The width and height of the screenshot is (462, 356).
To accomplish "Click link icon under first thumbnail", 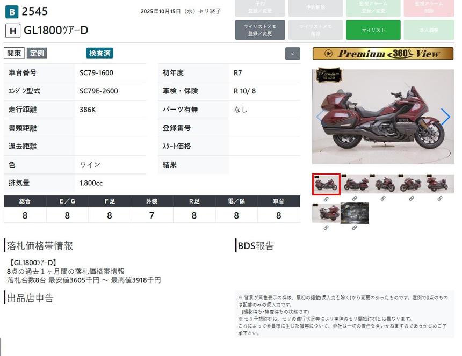I will [326, 199].
